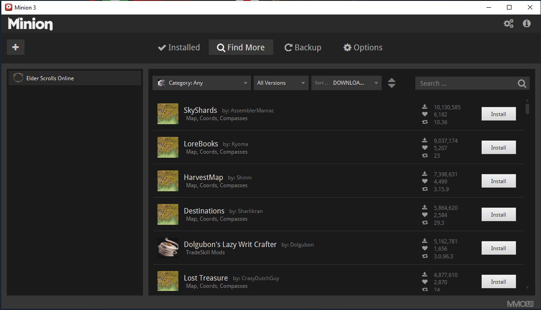Click the Lost Treasure addon thumbnail
541x310 pixels.
[168, 281]
